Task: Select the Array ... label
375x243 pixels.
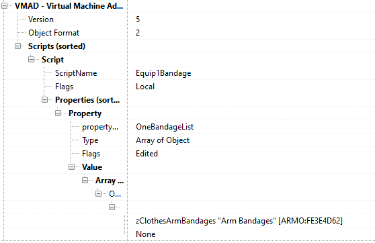Action: 110,181
